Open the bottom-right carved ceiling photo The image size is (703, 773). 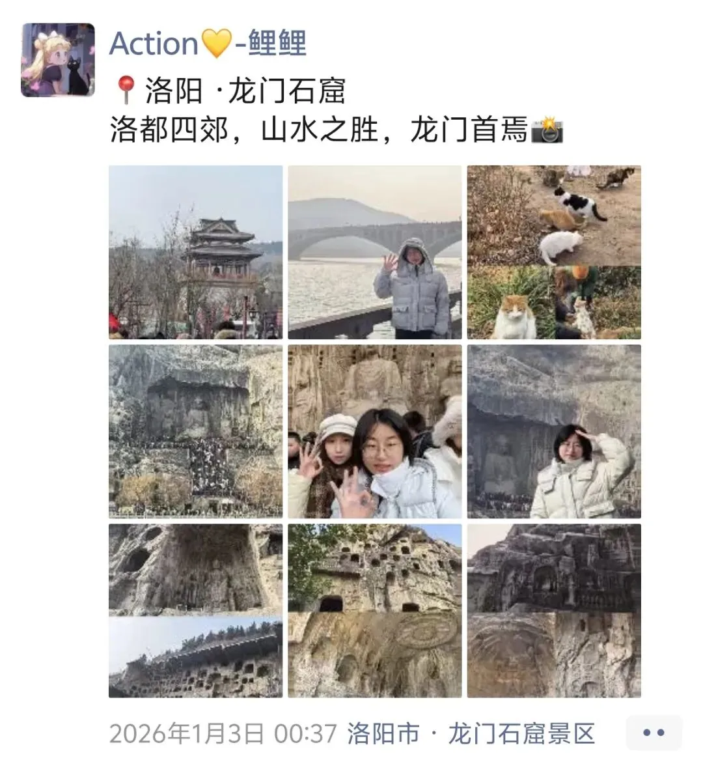(x=554, y=611)
